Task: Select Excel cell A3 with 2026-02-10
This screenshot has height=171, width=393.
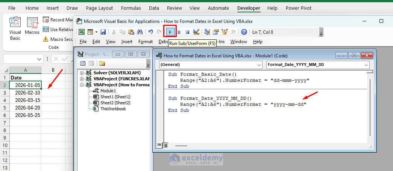Action: point(25,93)
